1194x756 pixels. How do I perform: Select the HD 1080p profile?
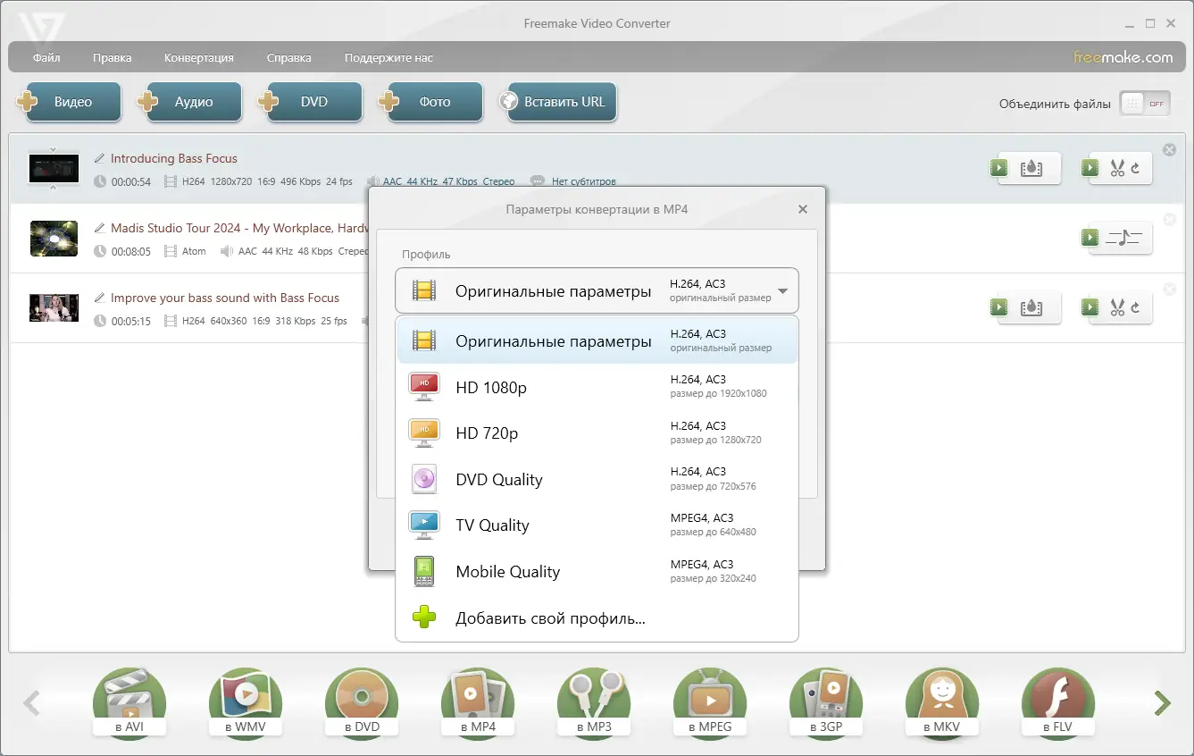click(597, 387)
